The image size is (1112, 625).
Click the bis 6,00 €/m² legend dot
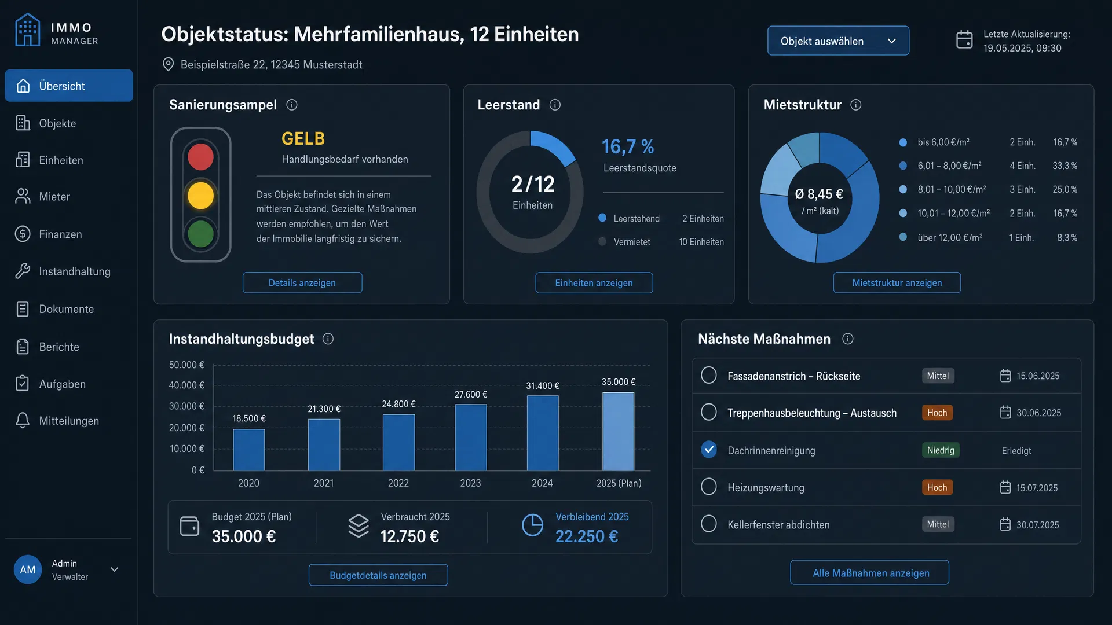point(902,142)
